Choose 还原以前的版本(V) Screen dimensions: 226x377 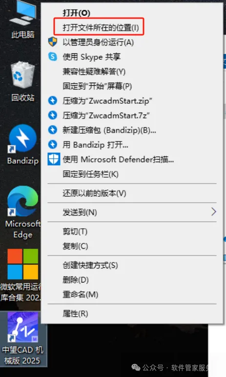[94, 193]
